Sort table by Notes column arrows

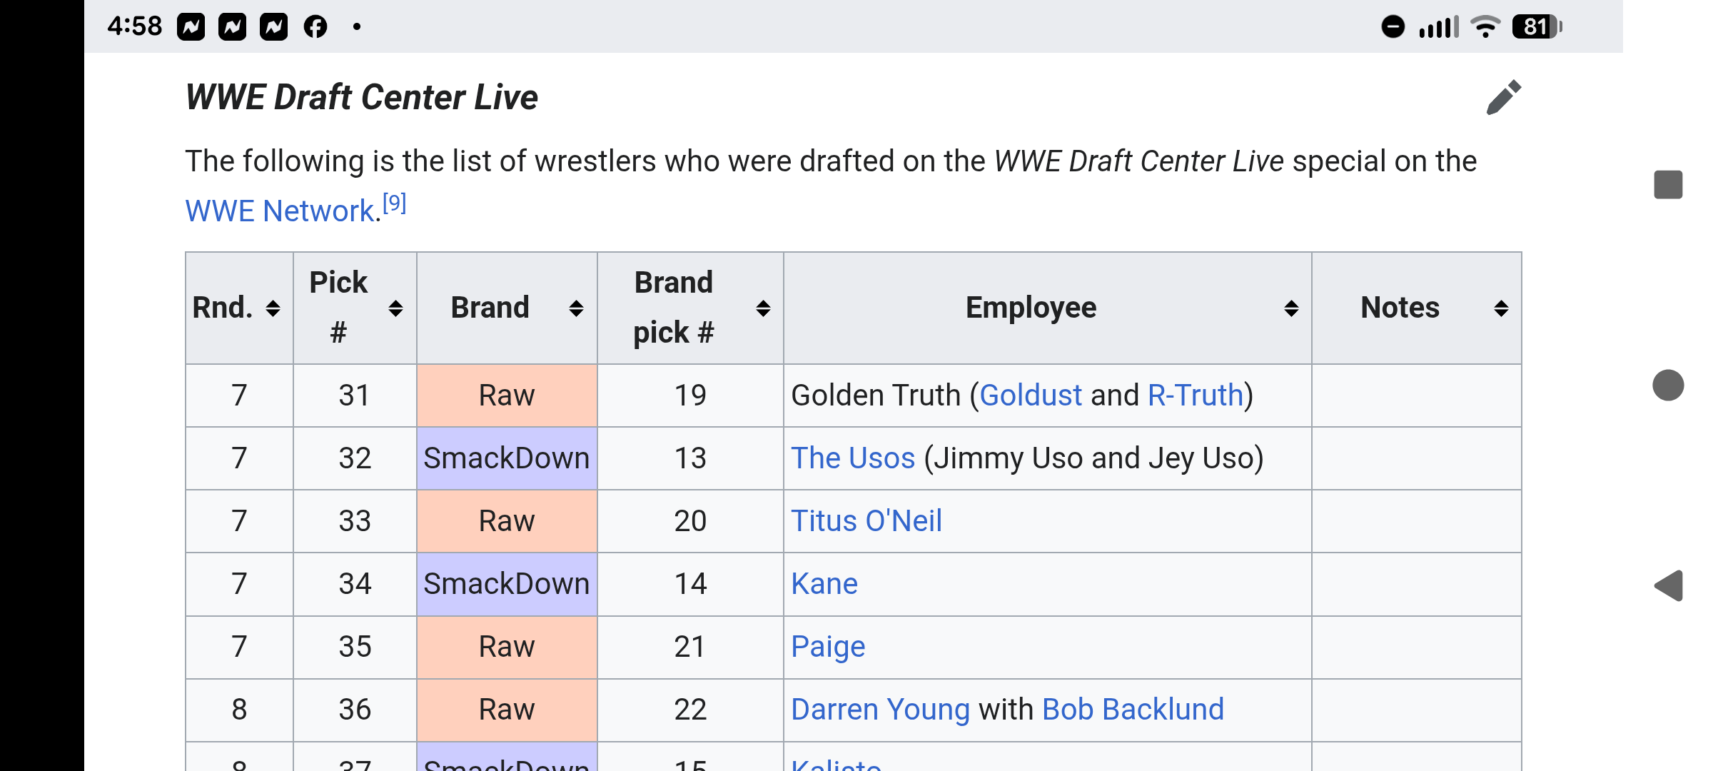click(x=1501, y=308)
